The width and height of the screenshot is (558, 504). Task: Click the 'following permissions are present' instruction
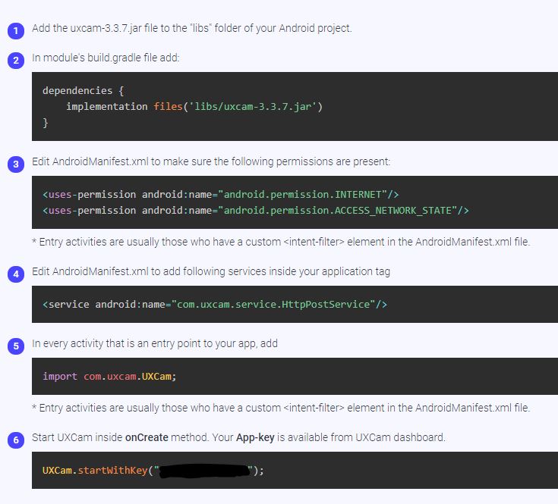tap(211, 162)
